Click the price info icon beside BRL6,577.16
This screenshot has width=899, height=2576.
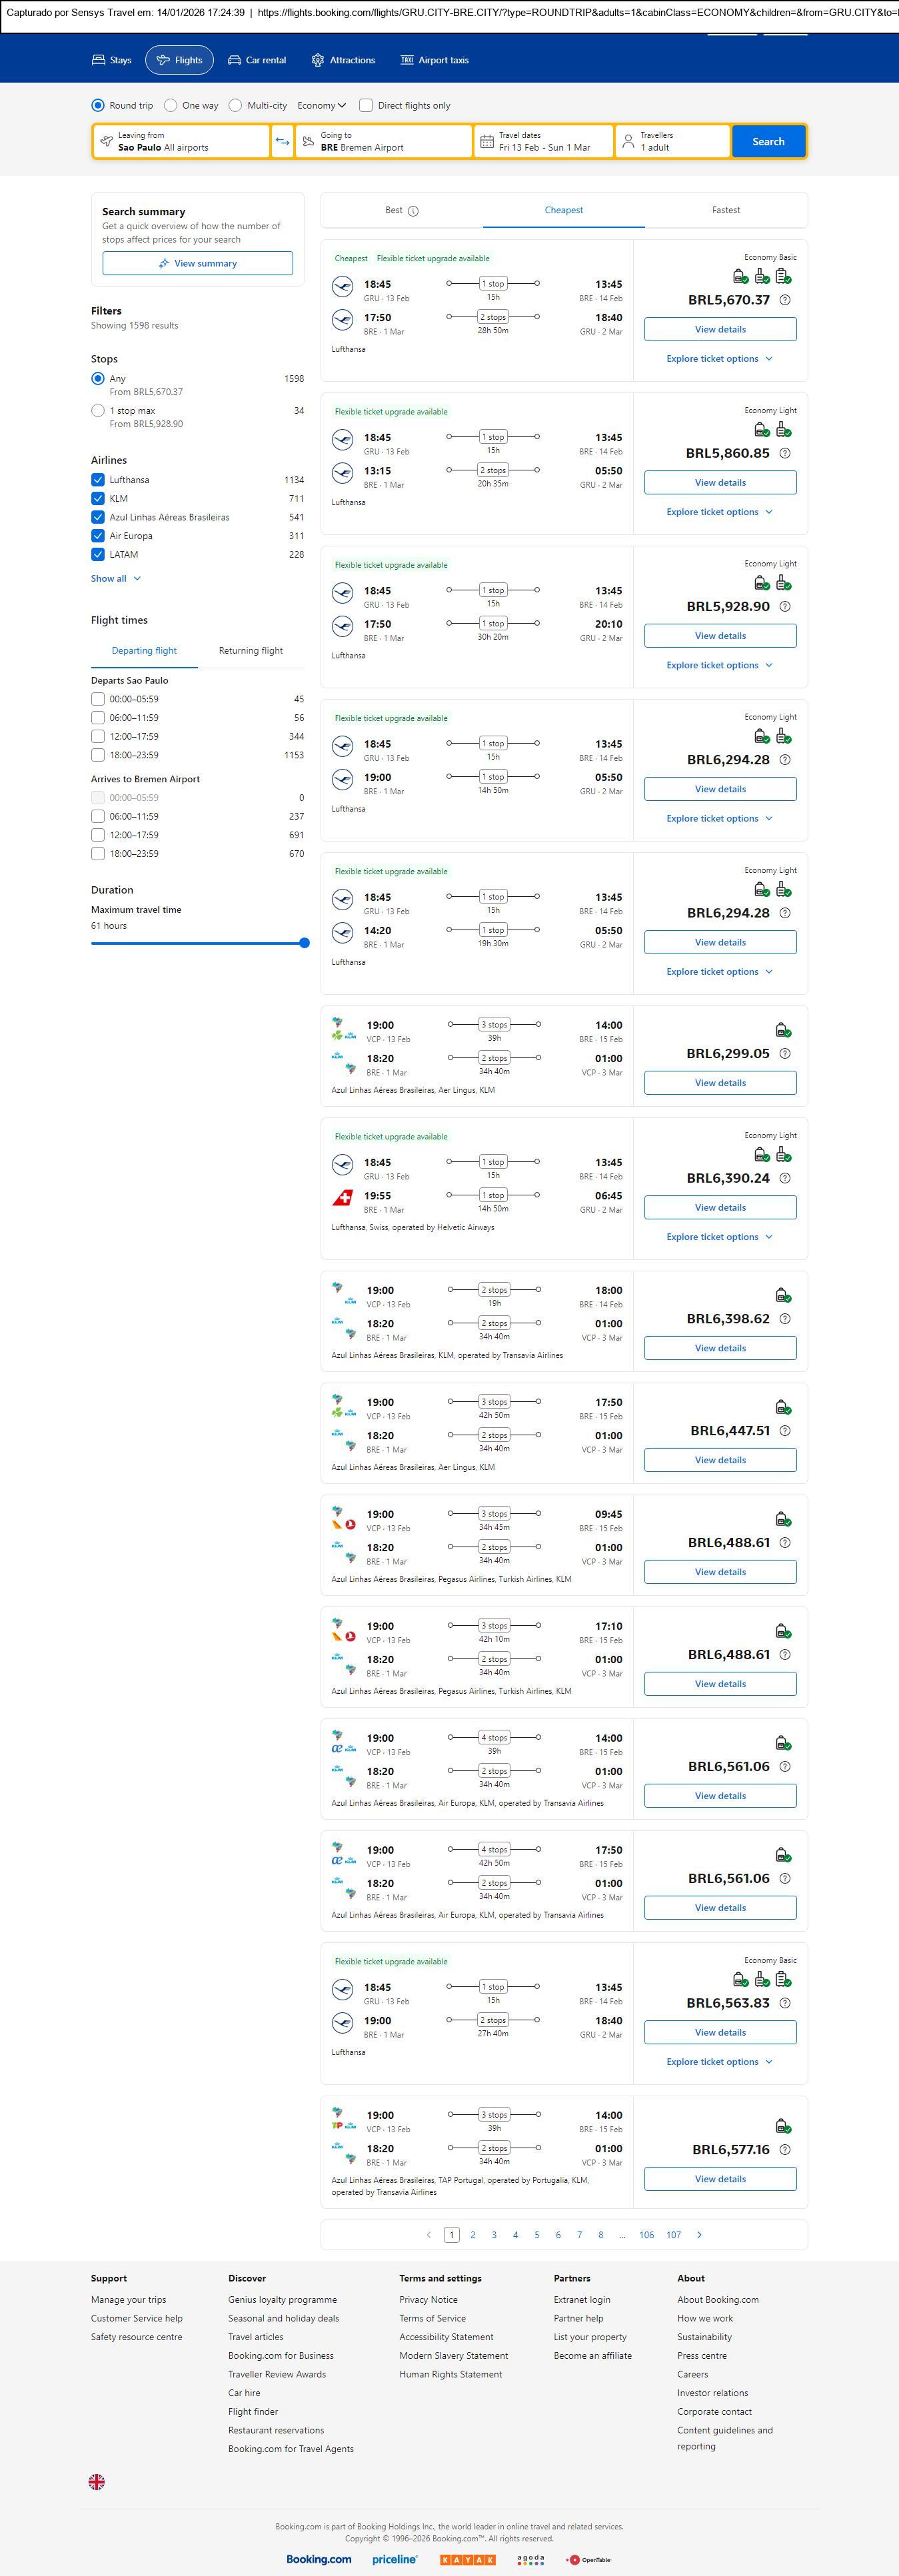(785, 2149)
